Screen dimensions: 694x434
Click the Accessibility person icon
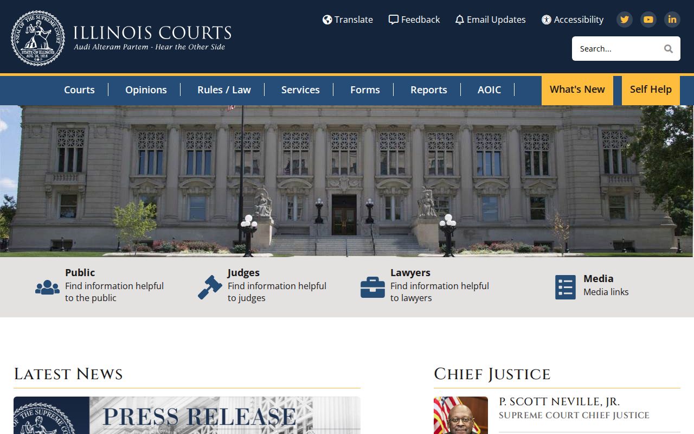547,20
